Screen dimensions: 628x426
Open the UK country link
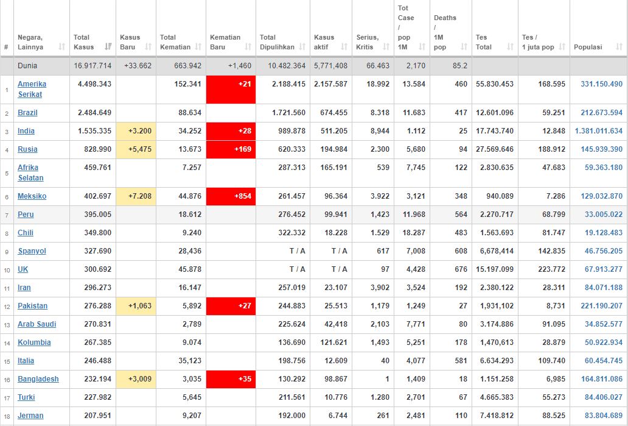(x=23, y=269)
